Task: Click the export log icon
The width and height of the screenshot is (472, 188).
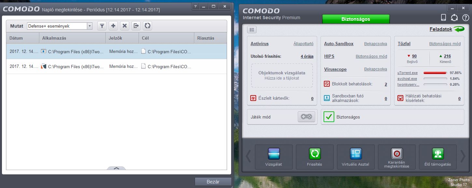Action: (x=136, y=26)
